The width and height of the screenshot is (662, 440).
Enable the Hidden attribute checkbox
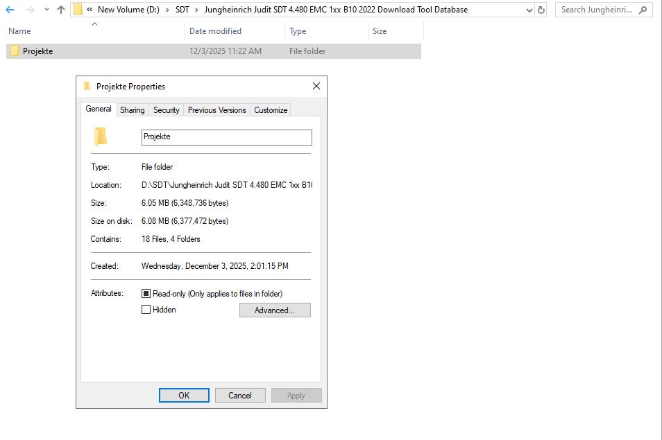click(146, 309)
